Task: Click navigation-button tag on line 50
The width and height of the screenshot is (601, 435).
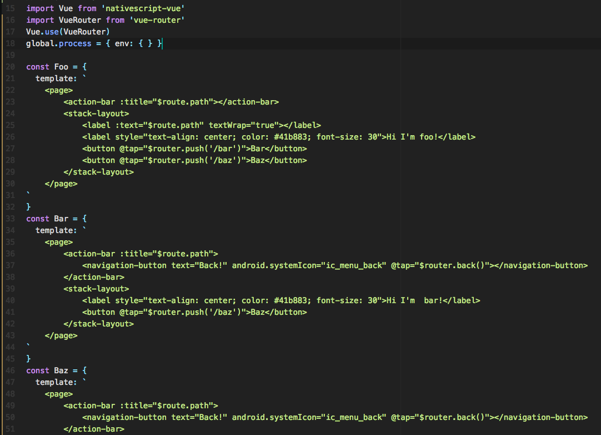Action: pos(334,417)
